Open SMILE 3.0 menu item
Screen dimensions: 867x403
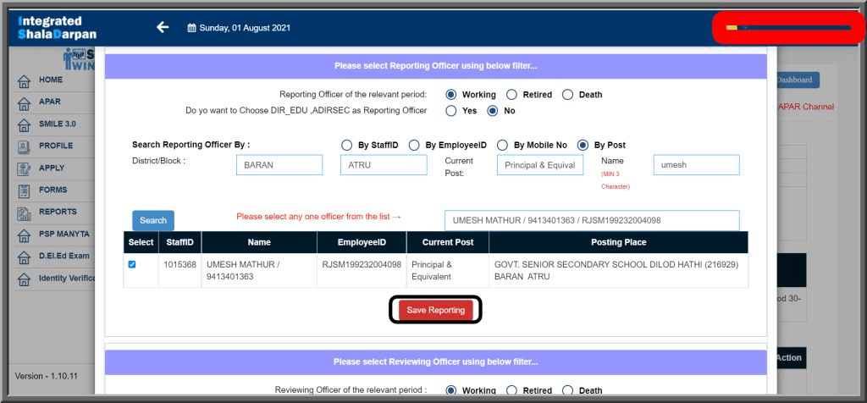[57, 124]
